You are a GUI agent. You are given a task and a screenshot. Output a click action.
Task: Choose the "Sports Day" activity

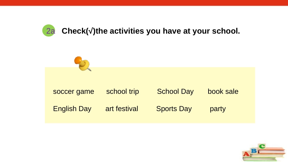[174, 109]
